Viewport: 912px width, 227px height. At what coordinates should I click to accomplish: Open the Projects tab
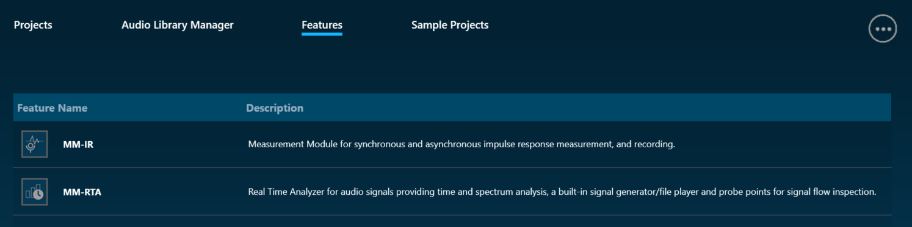point(33,25)
